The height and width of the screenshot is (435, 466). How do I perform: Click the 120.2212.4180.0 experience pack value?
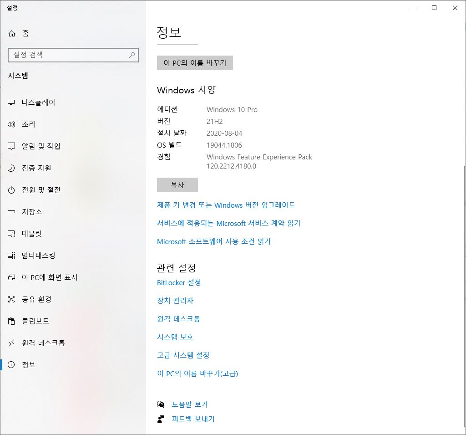(x=231, y=166)
